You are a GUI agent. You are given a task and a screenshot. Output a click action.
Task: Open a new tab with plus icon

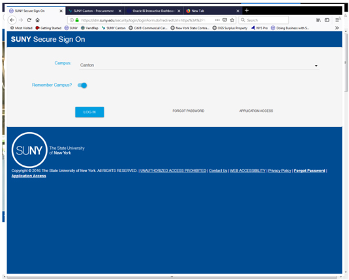click(247, 10)
